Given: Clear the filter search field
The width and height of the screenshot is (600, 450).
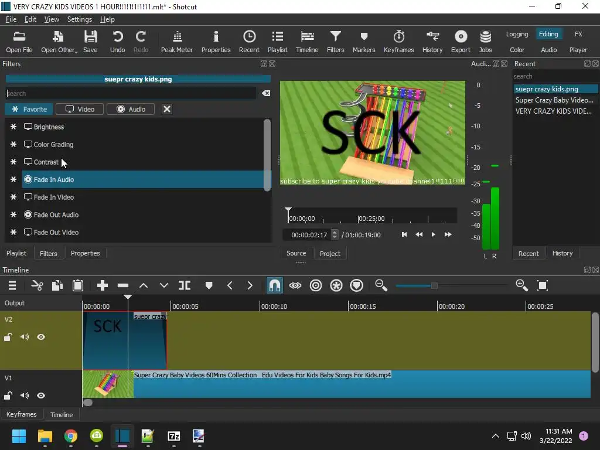Looking at the screenshot, I should 266,93.
